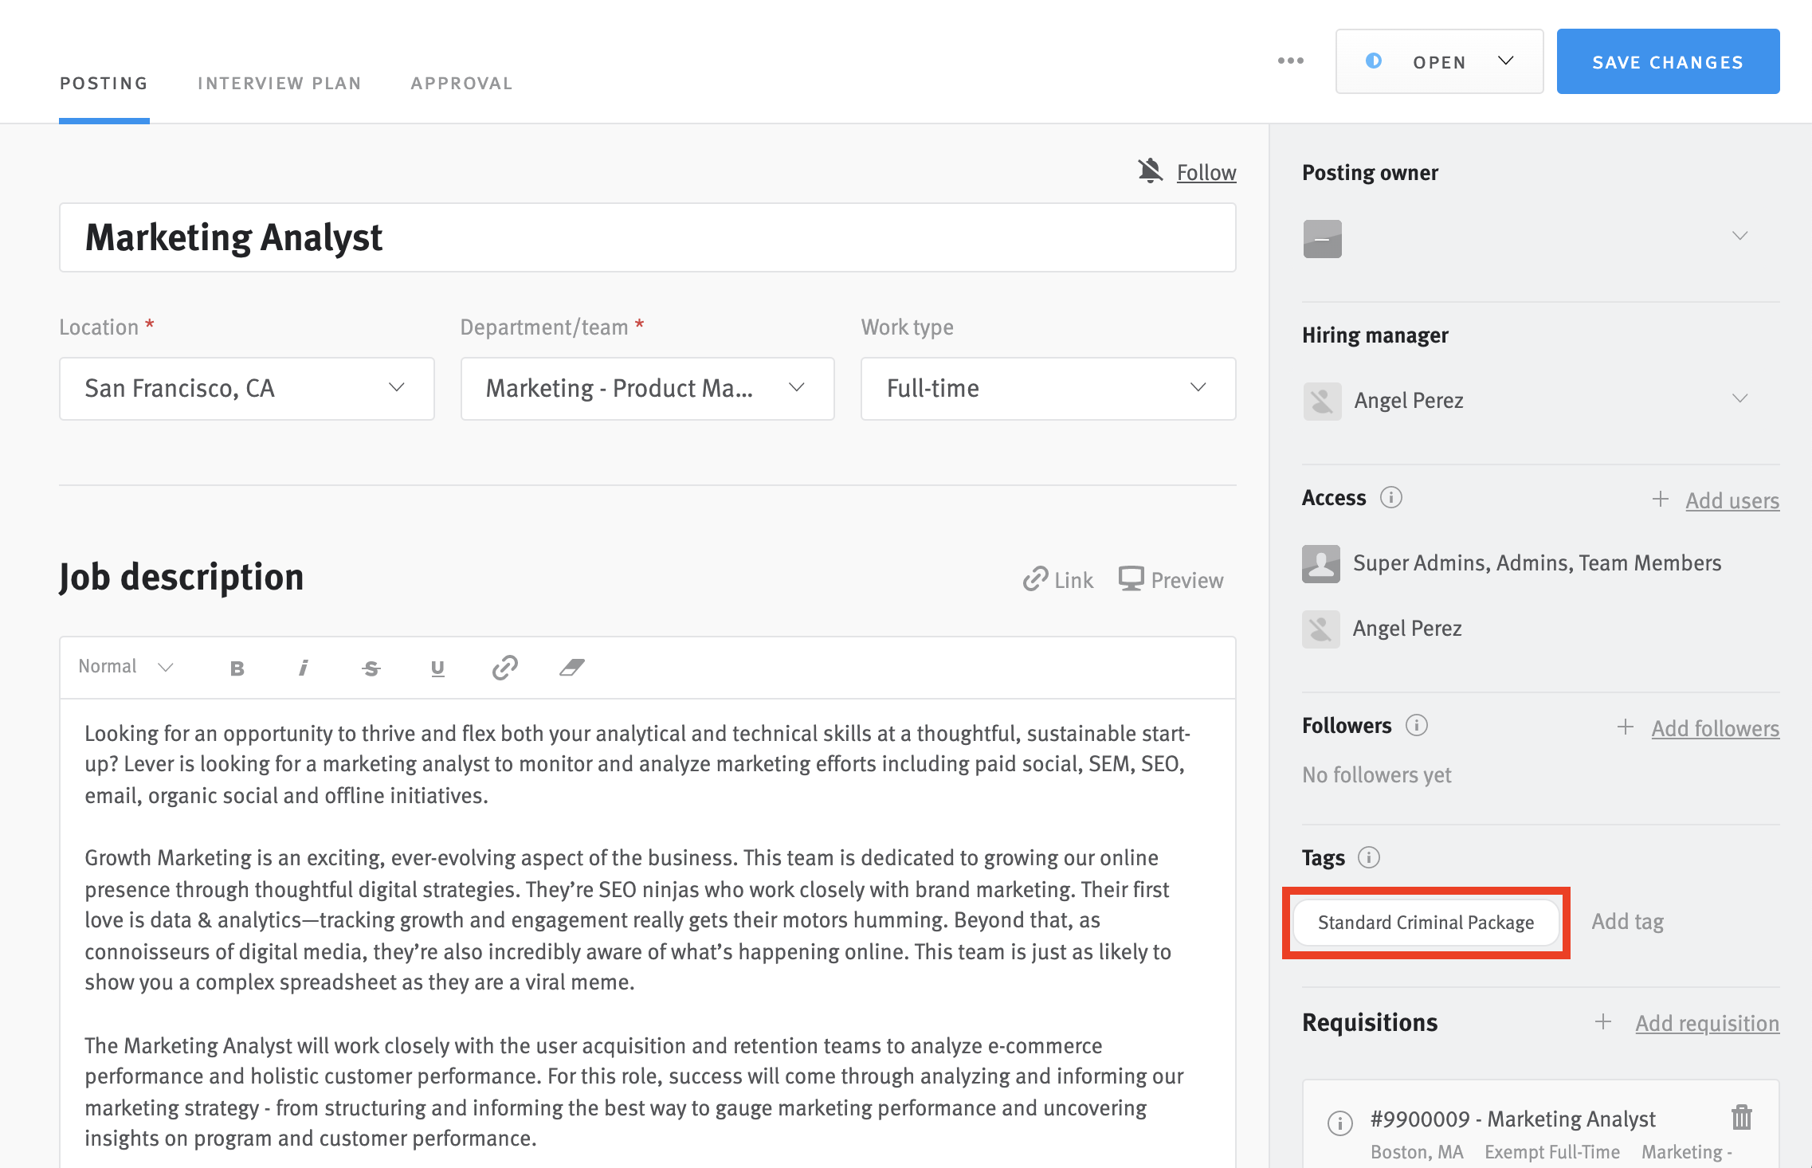The image size is (1812, 1168).
Task: Click the Tags info icon
Action: (x=1369, y=857)
